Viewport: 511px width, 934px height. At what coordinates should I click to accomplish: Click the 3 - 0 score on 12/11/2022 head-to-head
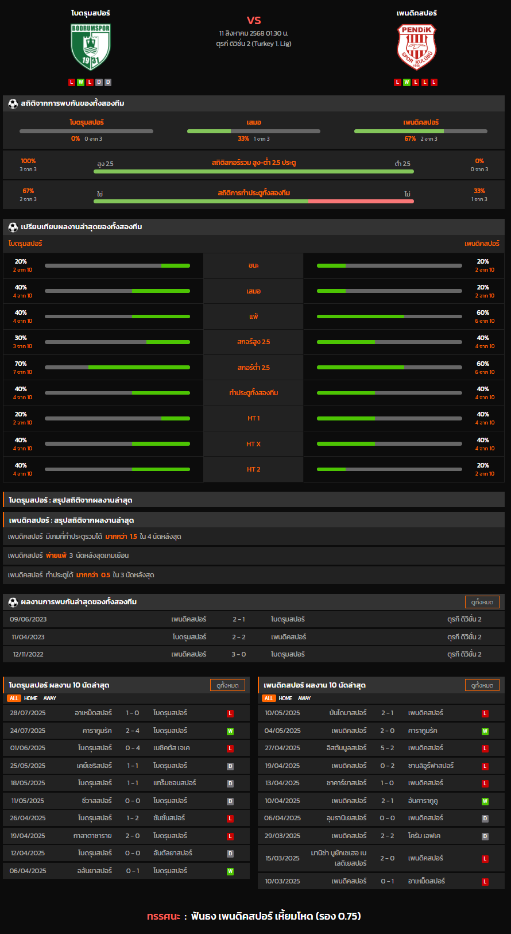point(239,654)
